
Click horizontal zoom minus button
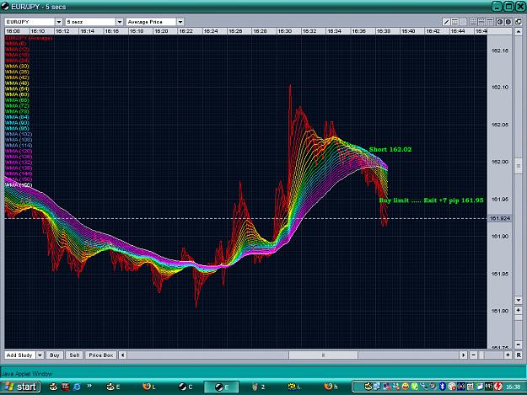(473, 355)
